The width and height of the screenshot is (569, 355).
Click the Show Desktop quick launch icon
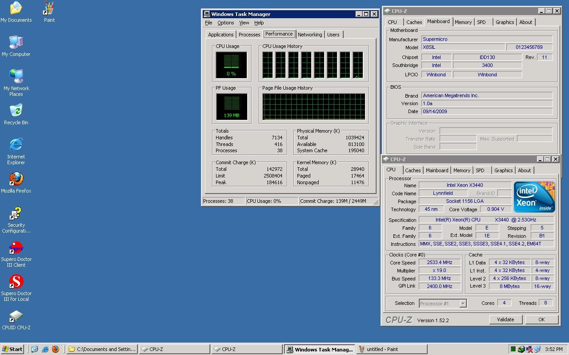(35, 349)
